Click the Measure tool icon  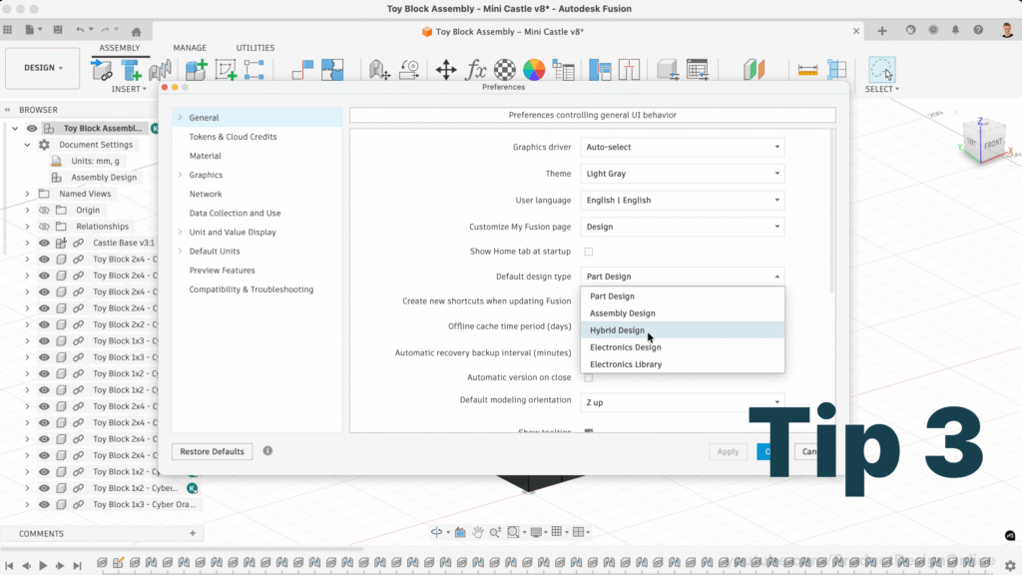point(806,70)
